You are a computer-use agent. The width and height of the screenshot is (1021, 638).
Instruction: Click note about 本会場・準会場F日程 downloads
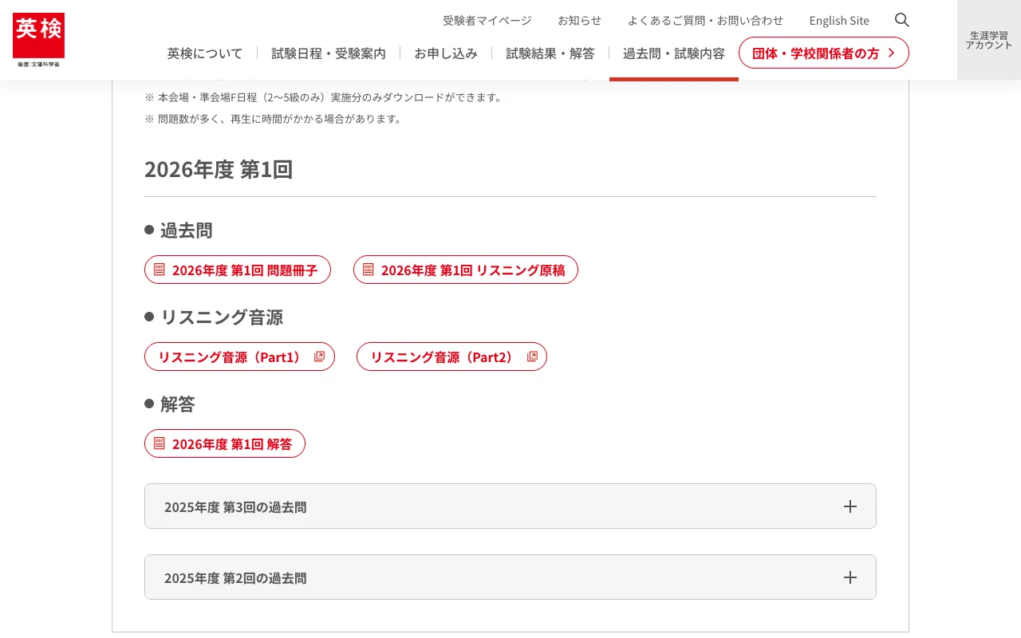tap(325, 97)
